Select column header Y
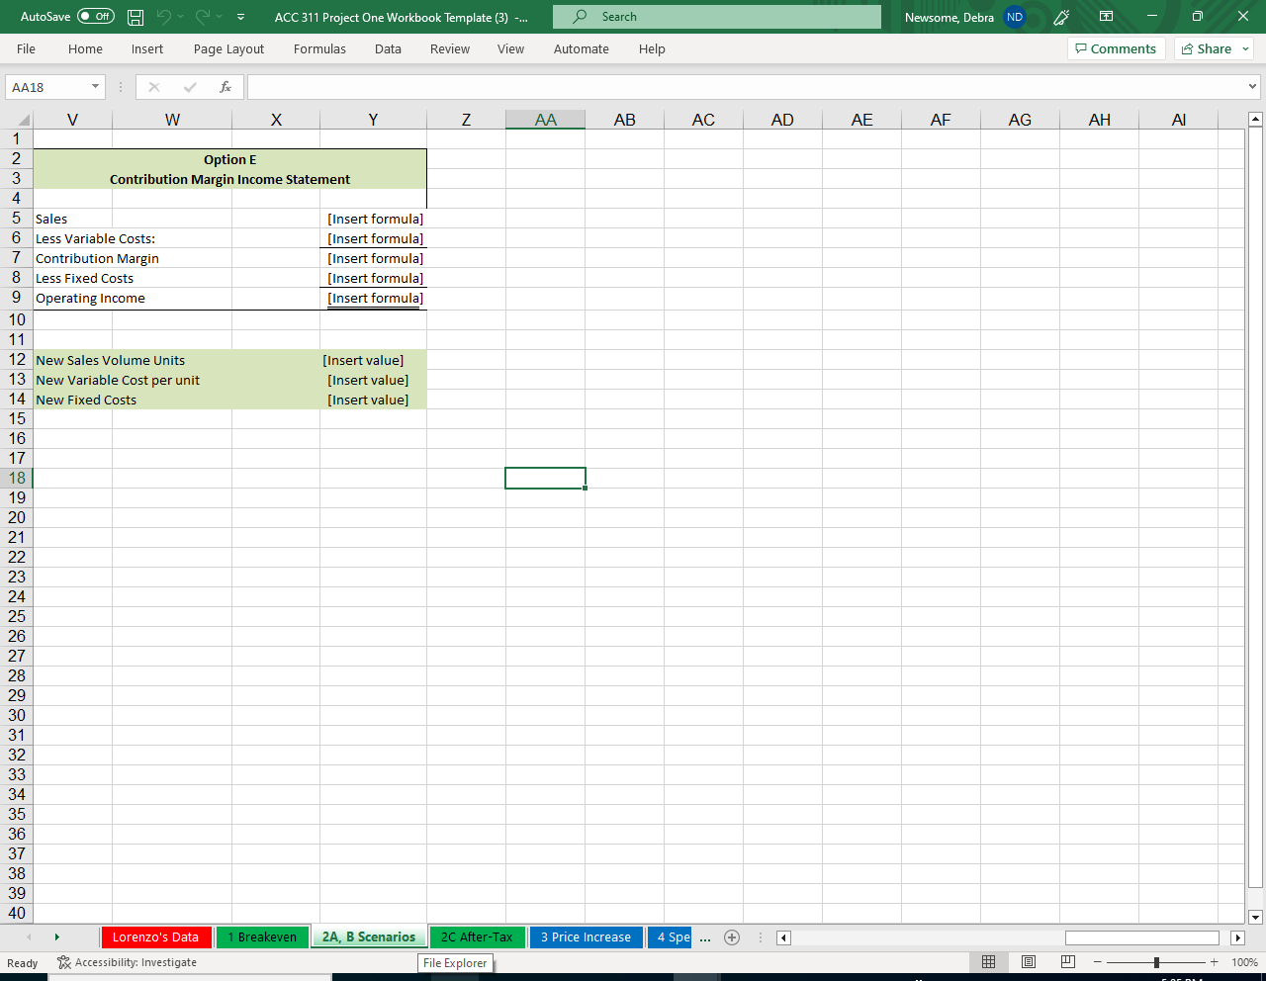Viewport: 1266px width, 981px height. pyautogui.click(x=373, y=120)
